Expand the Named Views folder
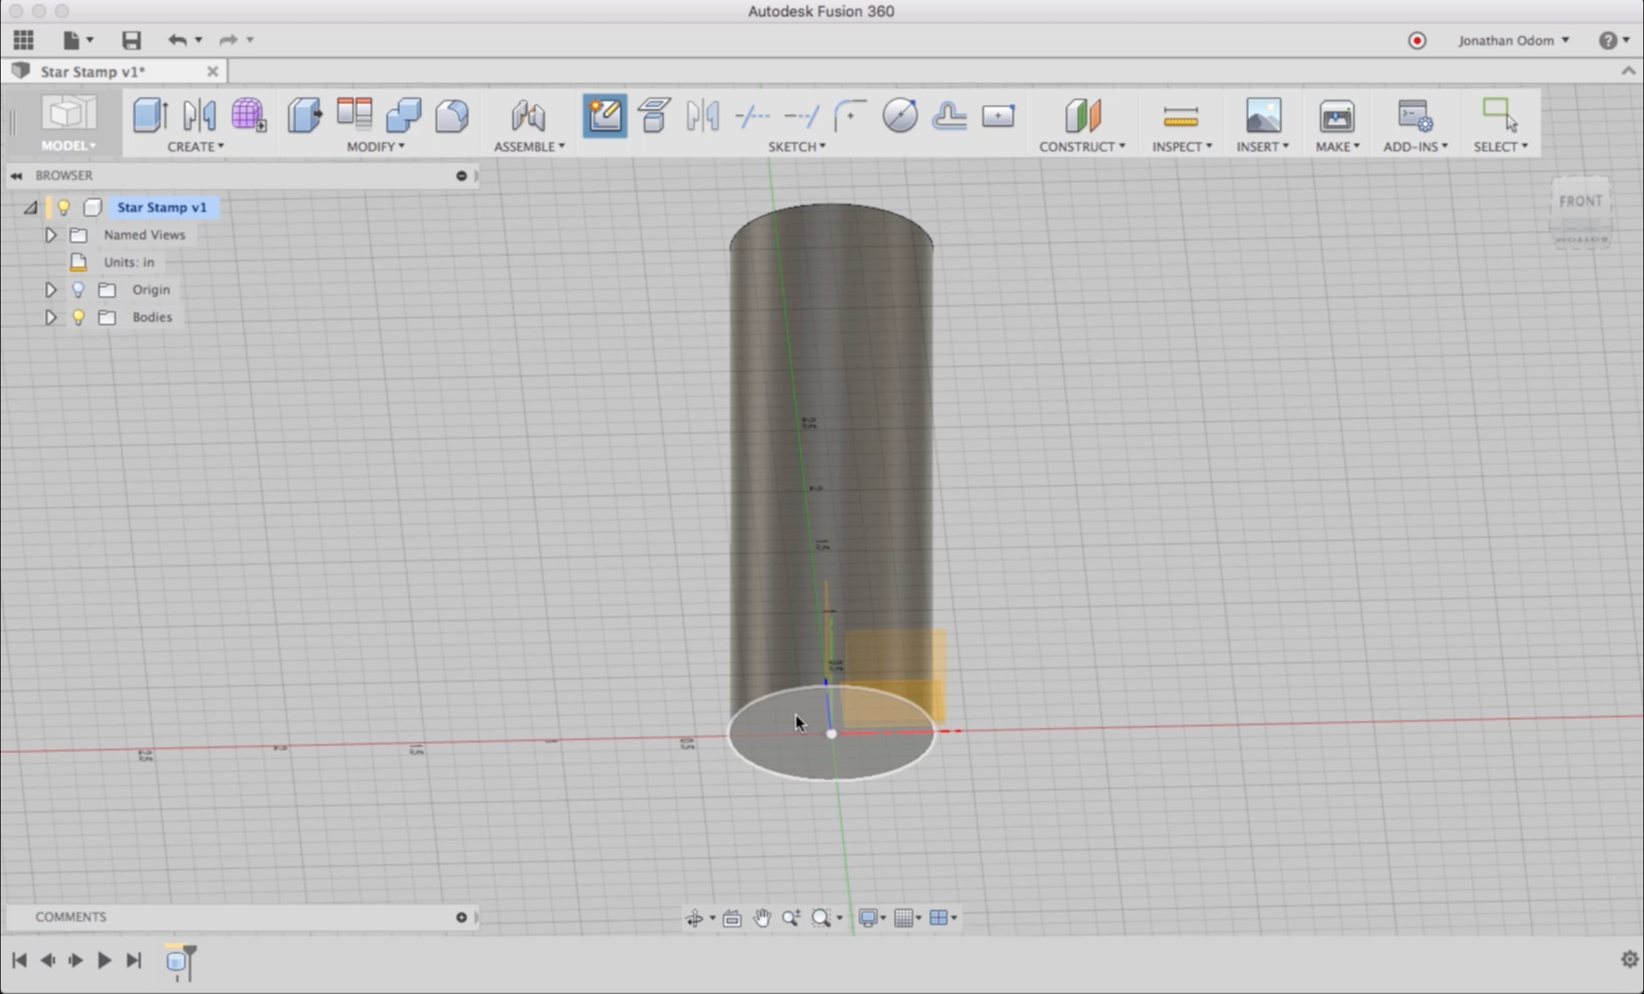This screenshot has height=994, width=1644. [x=50, y=235]
